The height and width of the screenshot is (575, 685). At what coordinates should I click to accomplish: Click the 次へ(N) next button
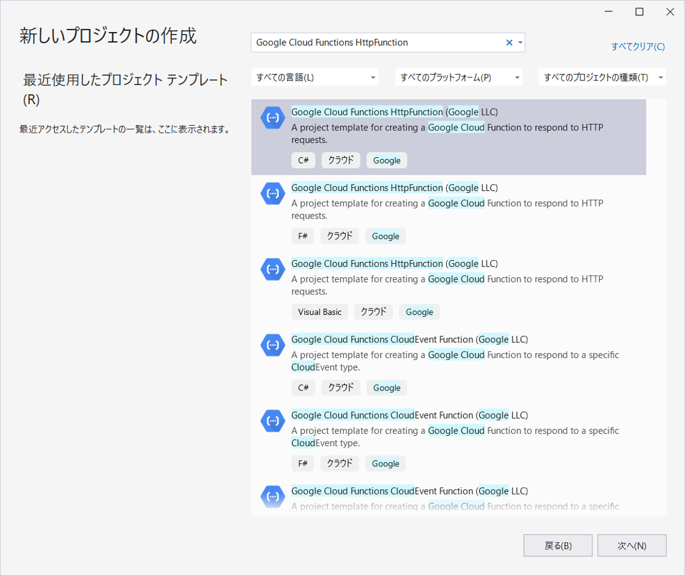[632, 545]
